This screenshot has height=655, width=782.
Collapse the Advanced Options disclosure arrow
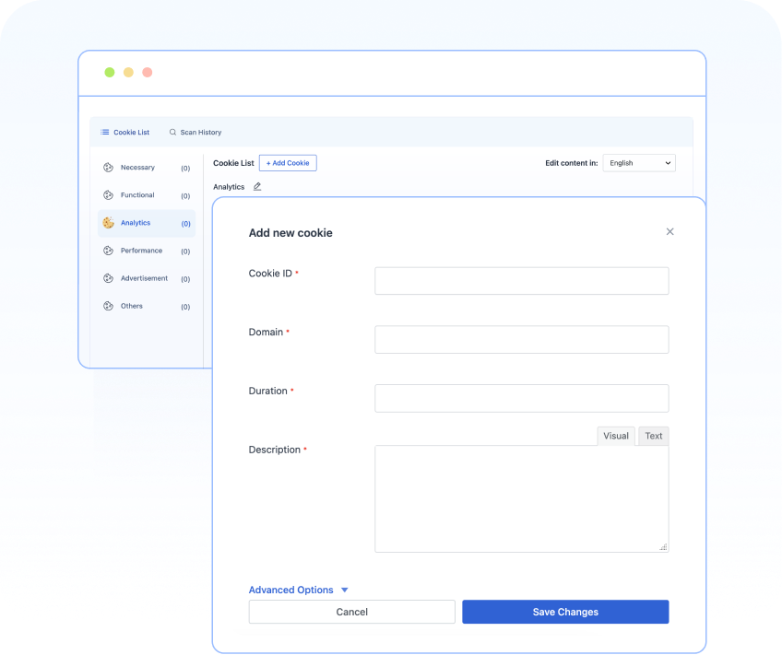point(344,590)
